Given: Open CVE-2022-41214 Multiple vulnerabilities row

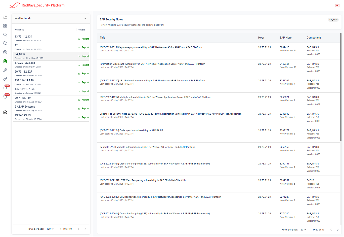Looking at the screenshot, I should (x=218, y=101).
